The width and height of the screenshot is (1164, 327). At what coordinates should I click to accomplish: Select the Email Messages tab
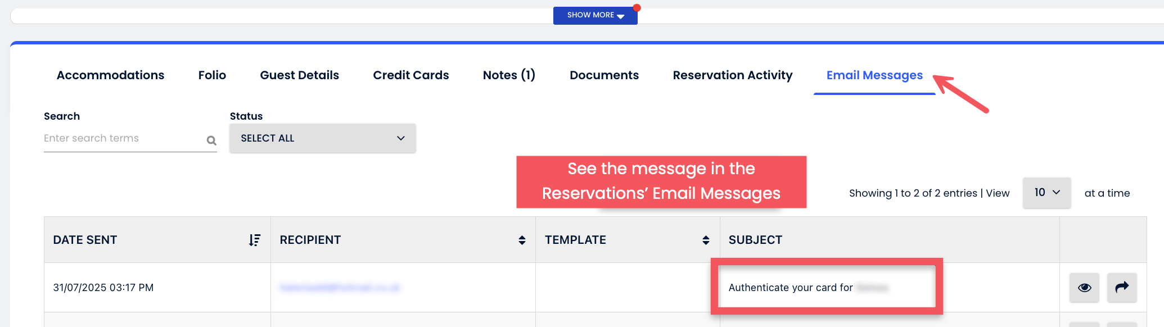point(874,75)
